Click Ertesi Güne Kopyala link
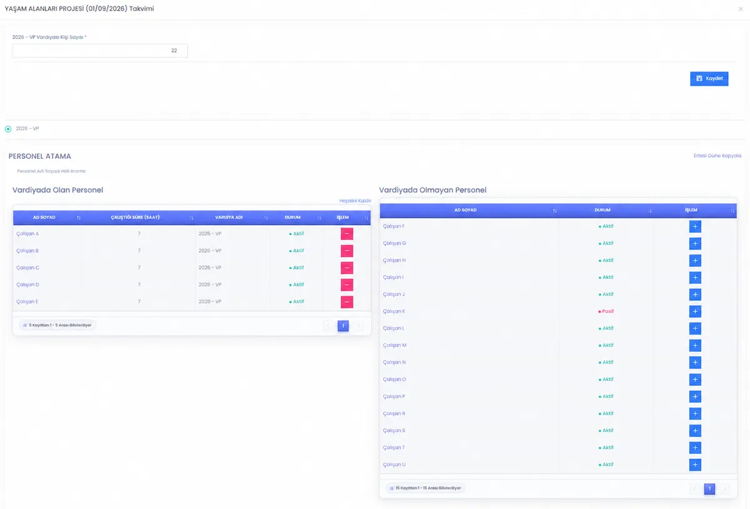Screen dimensions: 750x509 tap(717, 156)
